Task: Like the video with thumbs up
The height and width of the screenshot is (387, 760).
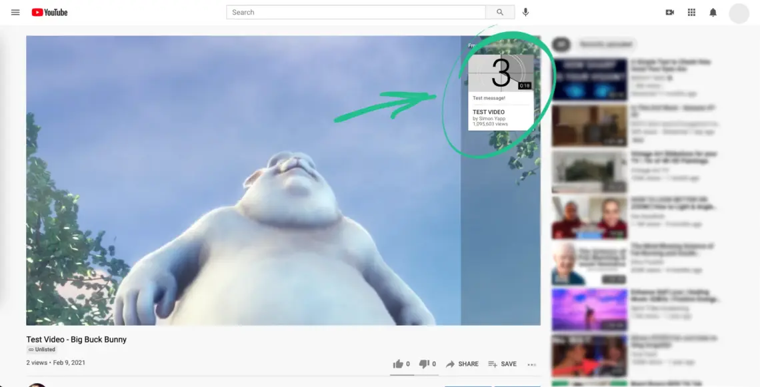Action: pos(398,364)
